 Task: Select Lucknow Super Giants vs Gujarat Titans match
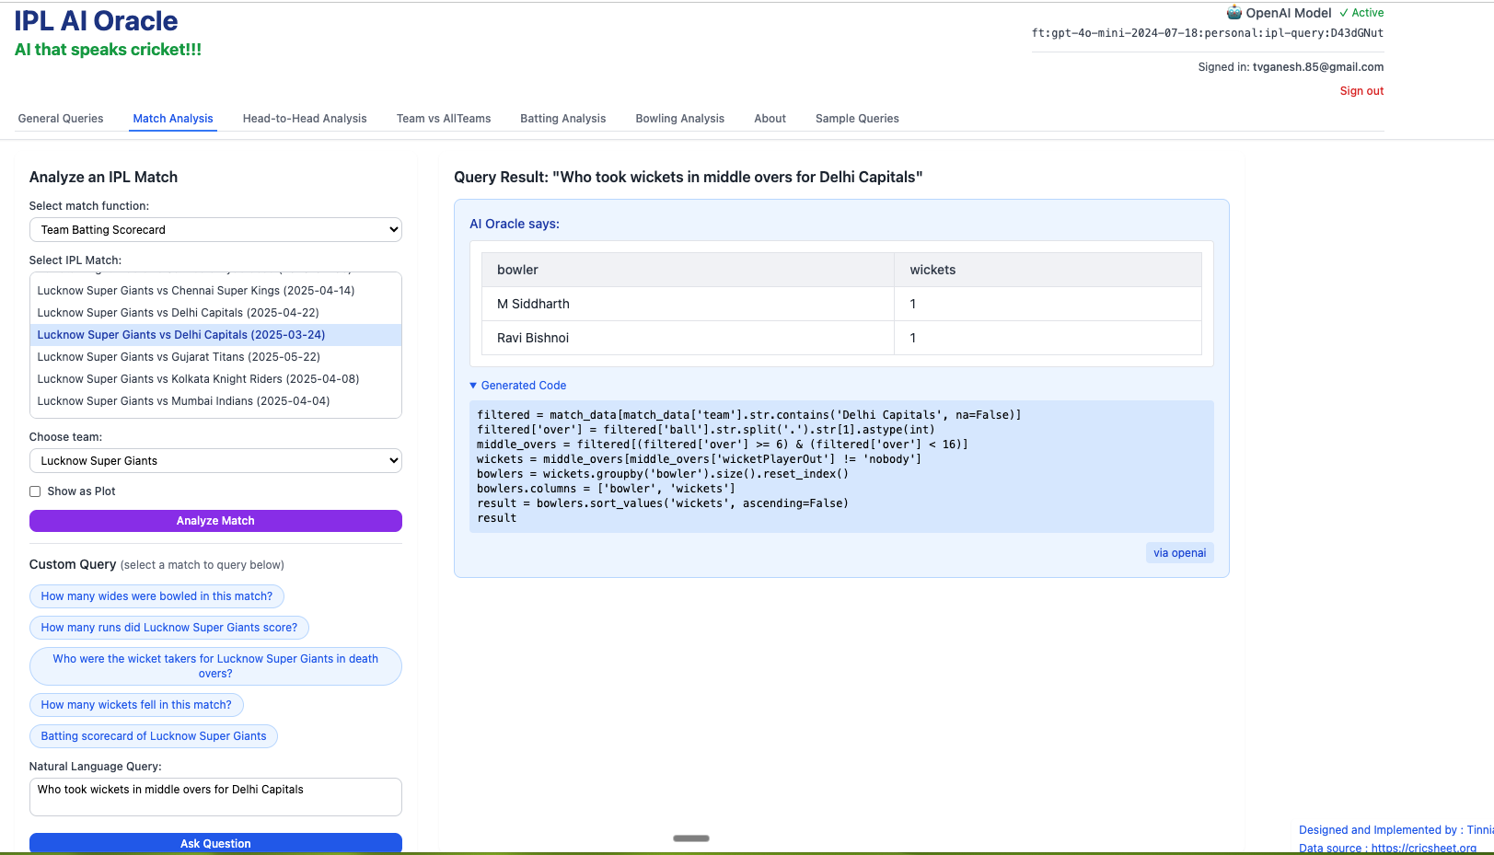tap(179, 357)
